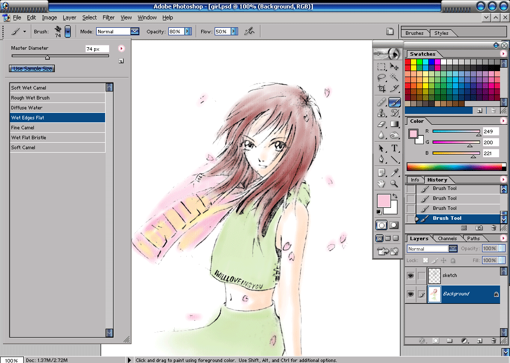The width and height of the screenshot is (510, 363).
Task: Toggle lock transparent pixels in the Layers panel
Action: point(425,261)
